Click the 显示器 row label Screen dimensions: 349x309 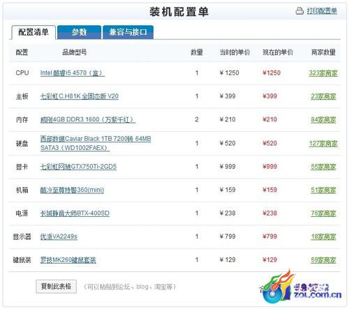point(22,236)
